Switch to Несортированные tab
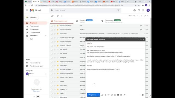The width and height of the screenshot is (175, 98). click(62, 21)
